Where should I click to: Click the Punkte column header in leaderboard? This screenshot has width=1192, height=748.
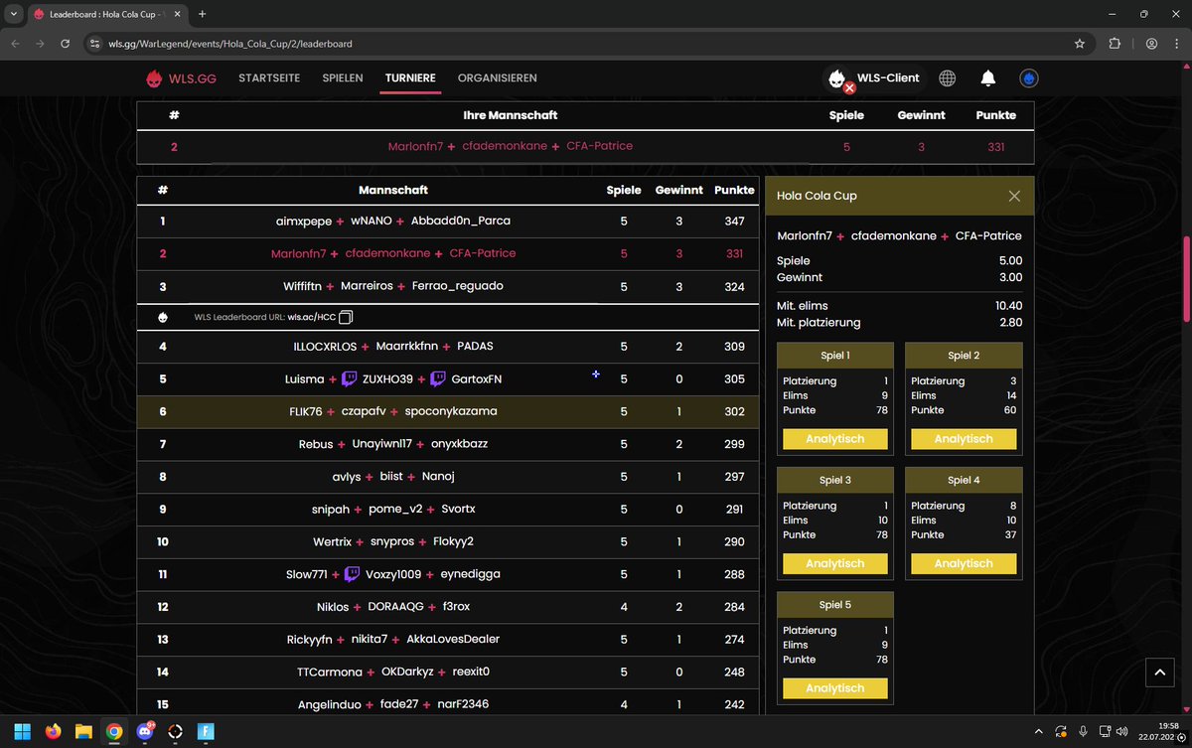734,190
